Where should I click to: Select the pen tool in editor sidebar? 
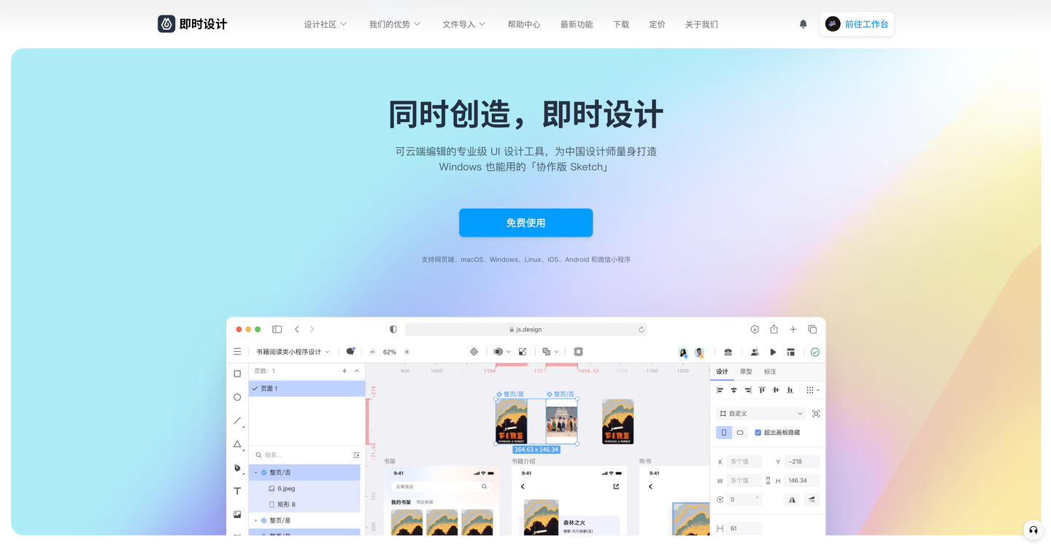point(237,468)
